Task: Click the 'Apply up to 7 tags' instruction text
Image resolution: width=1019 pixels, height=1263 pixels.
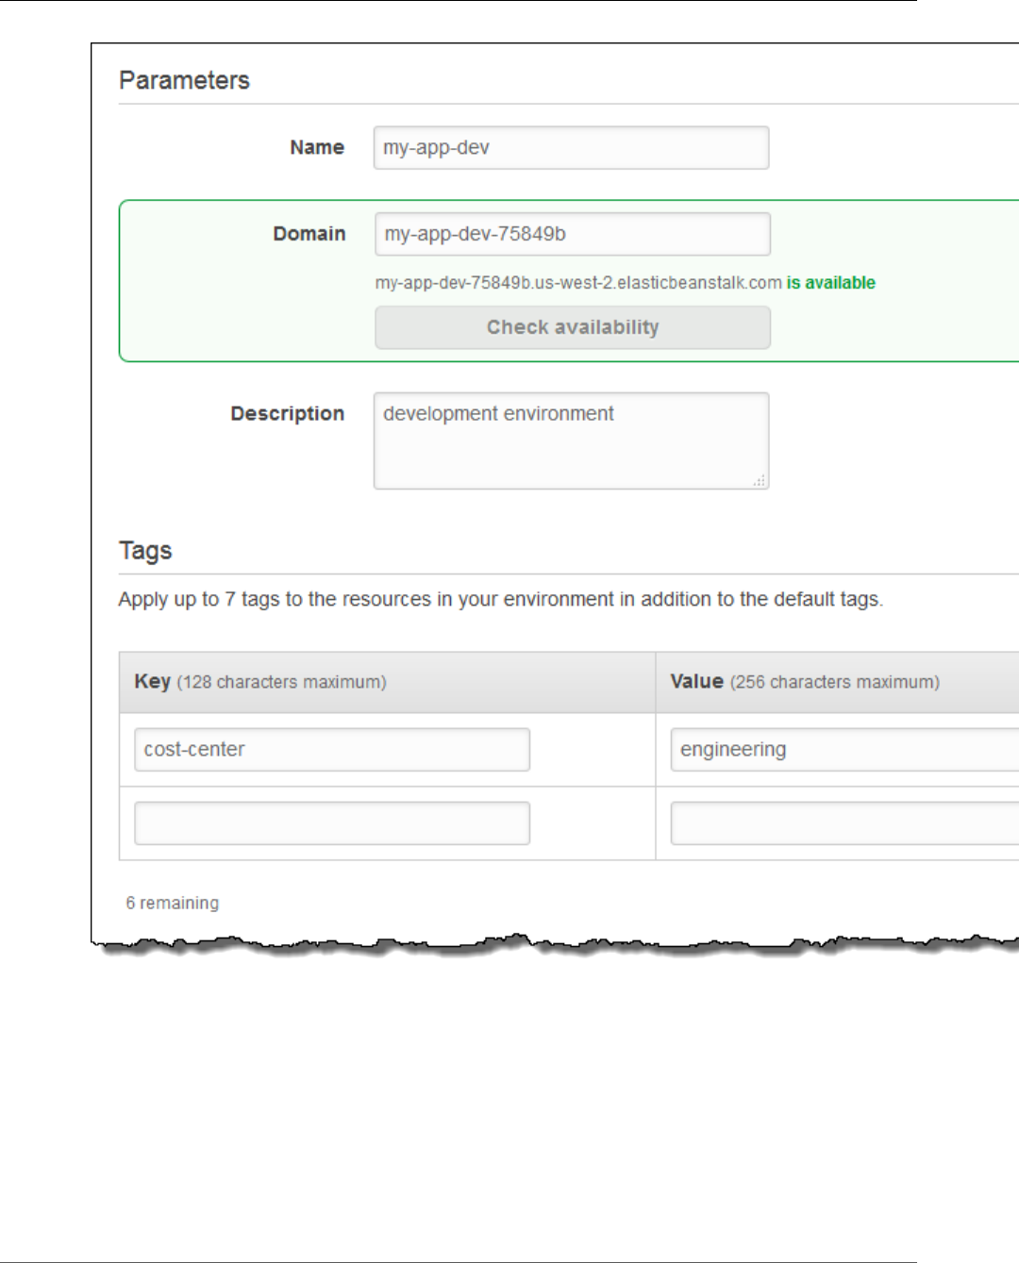Action: click(x=501, y=600)
